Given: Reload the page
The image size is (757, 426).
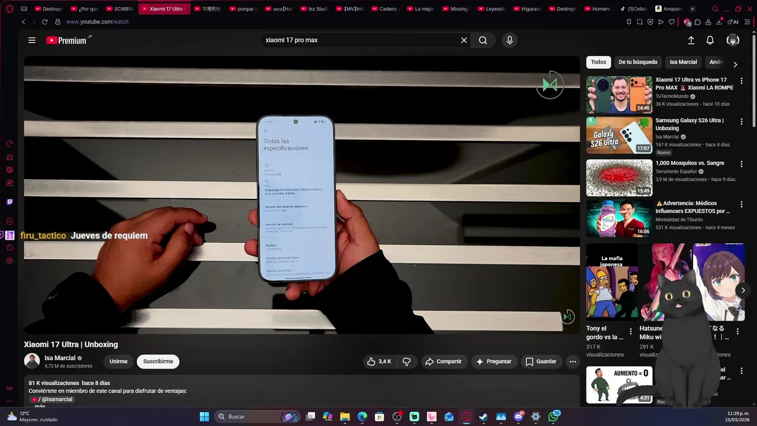Looking at the screenshot, I should pos(44,22).
